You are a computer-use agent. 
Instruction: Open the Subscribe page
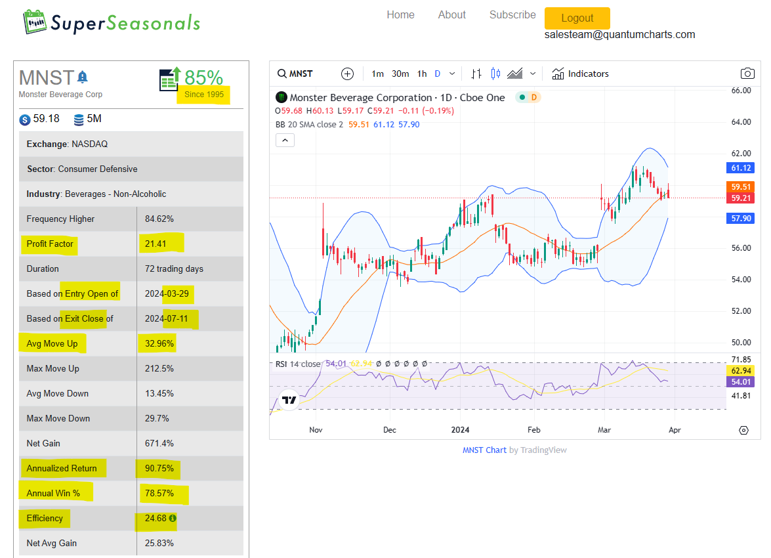[512, 14]
